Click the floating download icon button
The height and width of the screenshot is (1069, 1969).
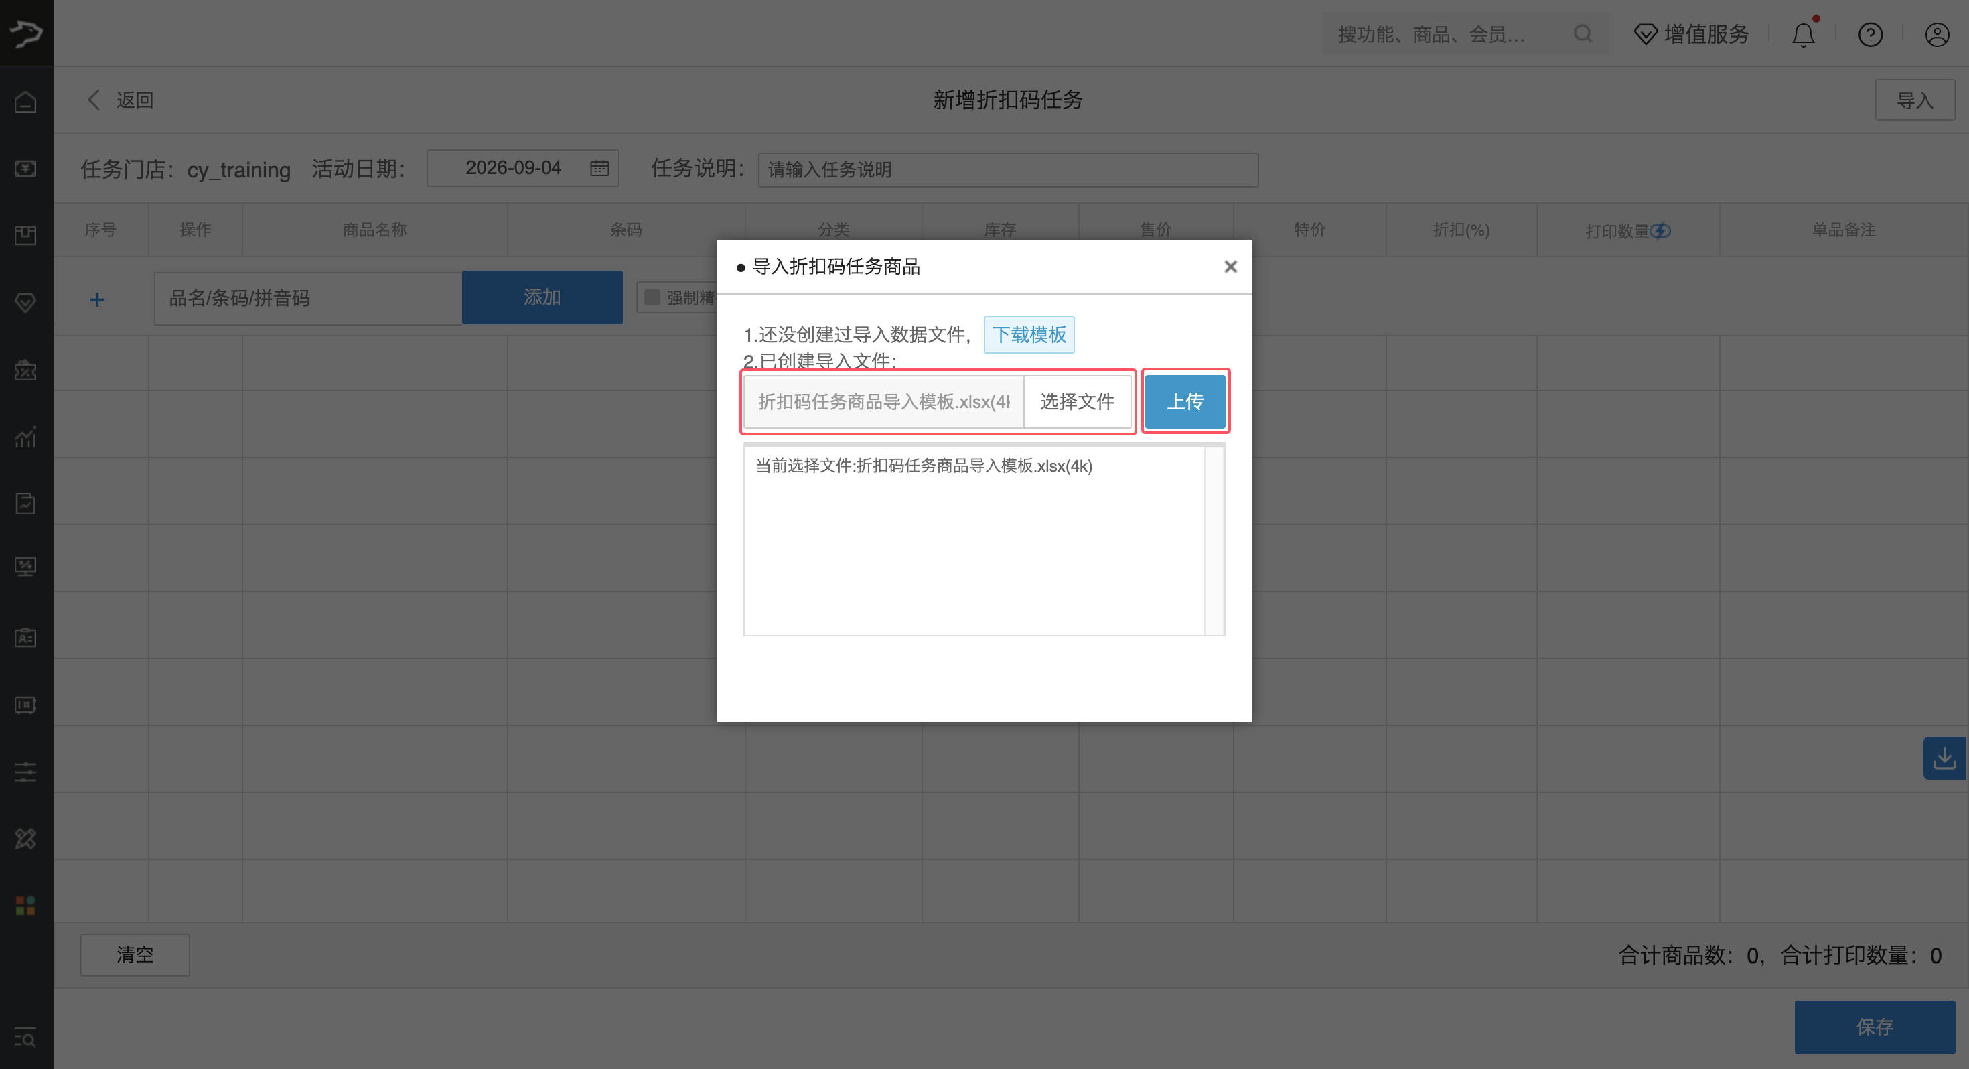(1944, 758)
